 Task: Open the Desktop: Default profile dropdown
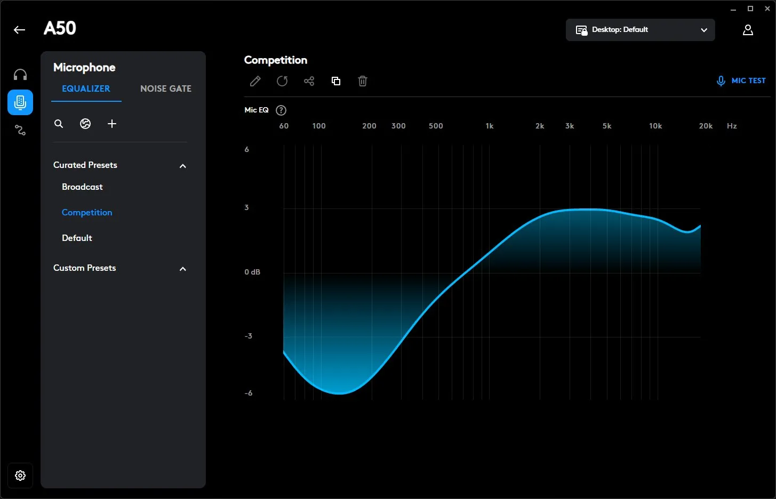pyautogui.click(x=640, y=30)
